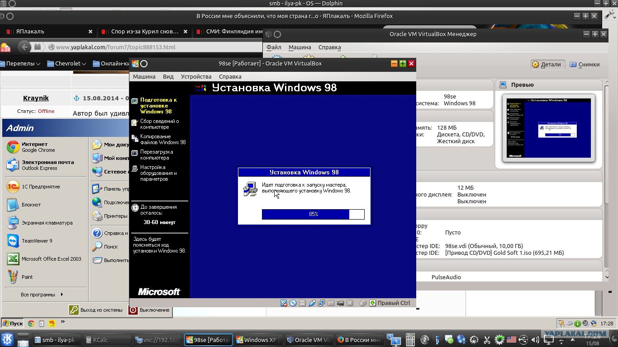Switch to the Windows XP taskbar entry
This screenshot has height=347, width=618.
(260, 340)
